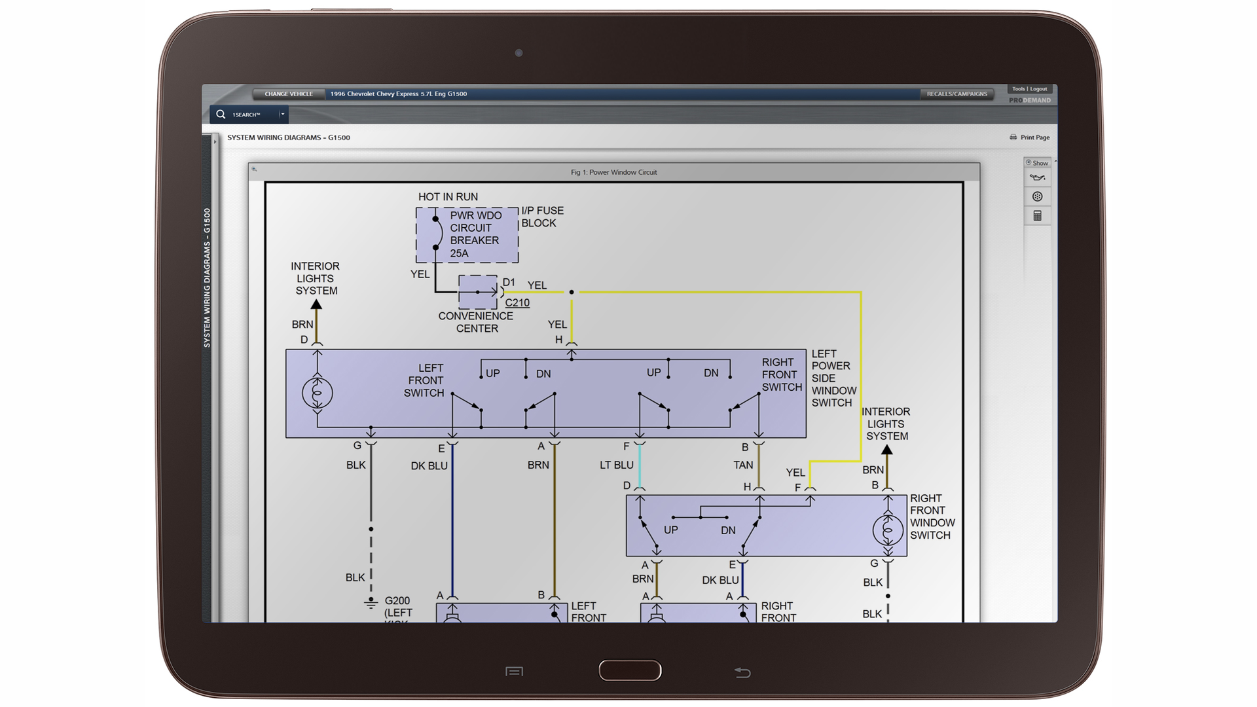Open RECALLS/CAMPAIGNS

click(957, 94)
